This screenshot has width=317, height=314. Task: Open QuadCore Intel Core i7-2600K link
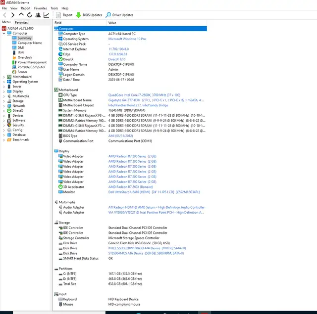pos(144,95)
